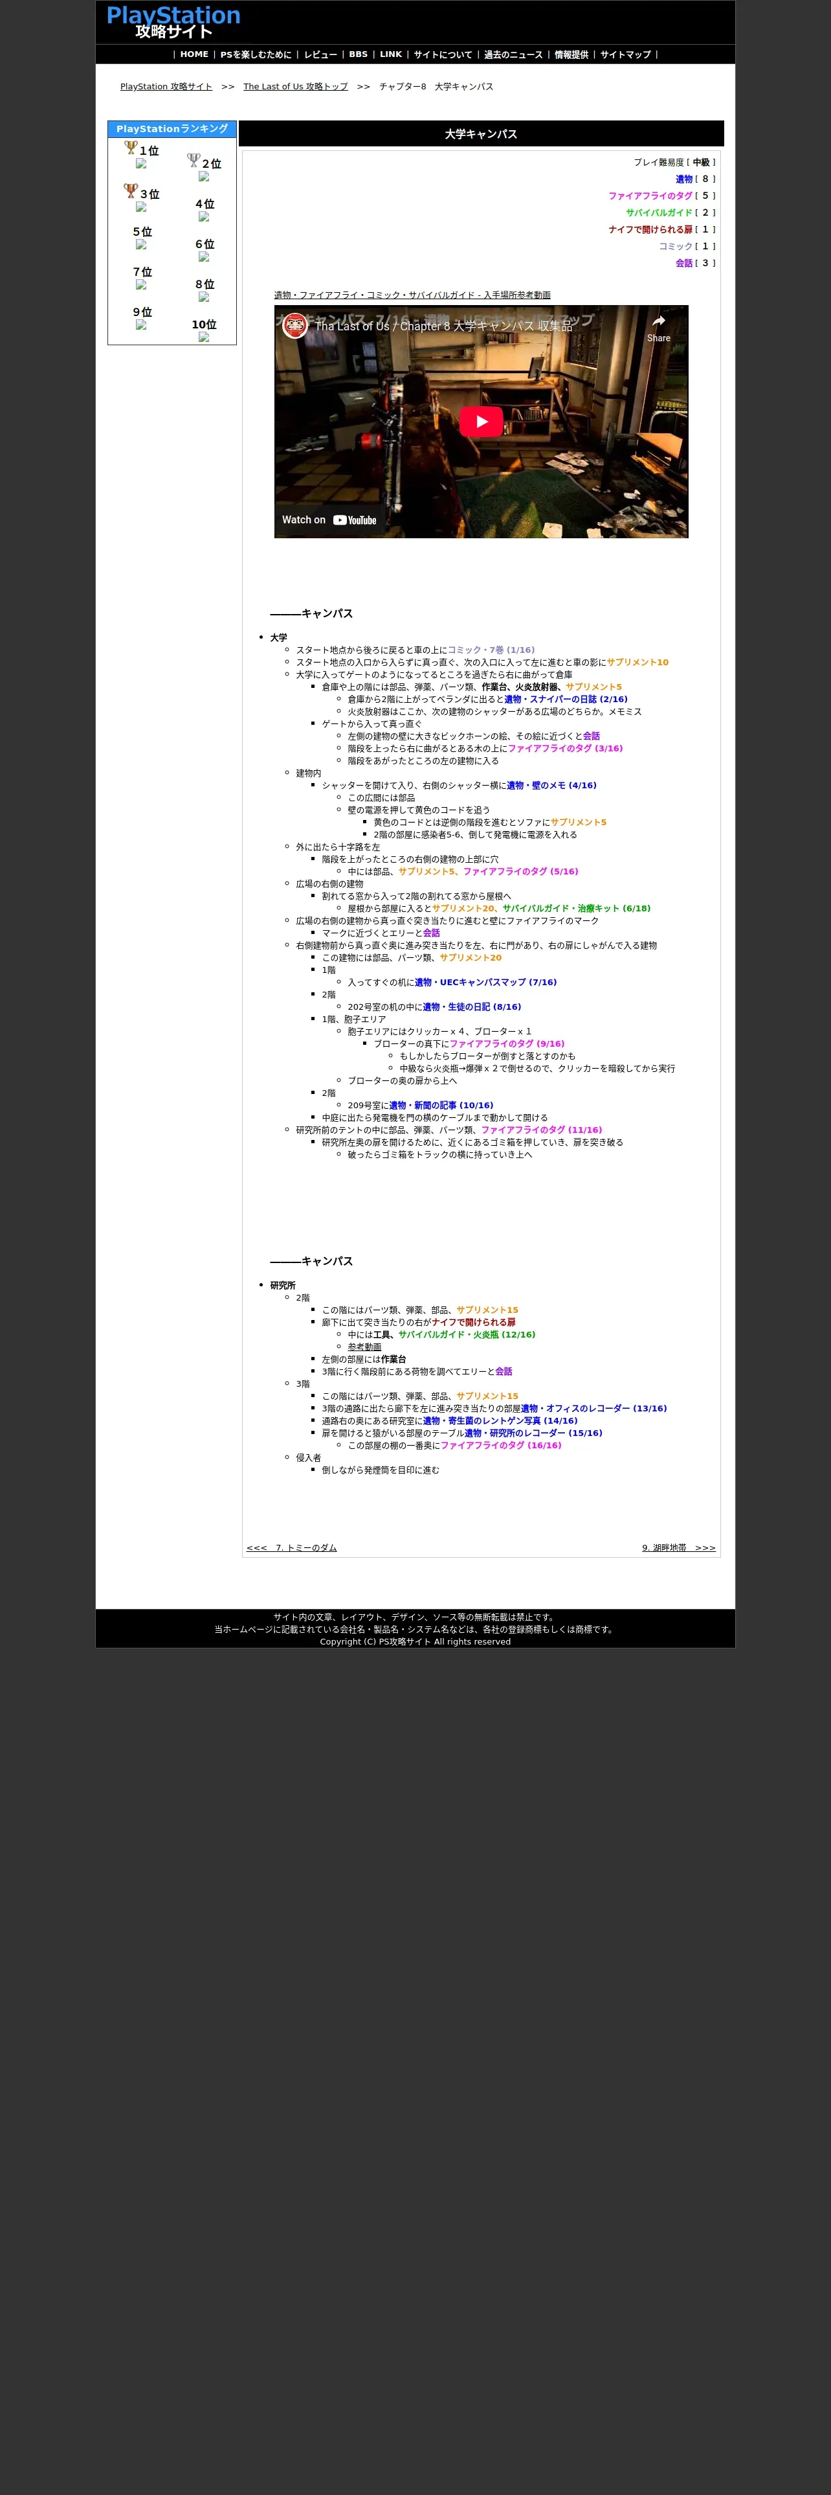Click the 大学キャンパス page title bar

click(x=481, y=133)
